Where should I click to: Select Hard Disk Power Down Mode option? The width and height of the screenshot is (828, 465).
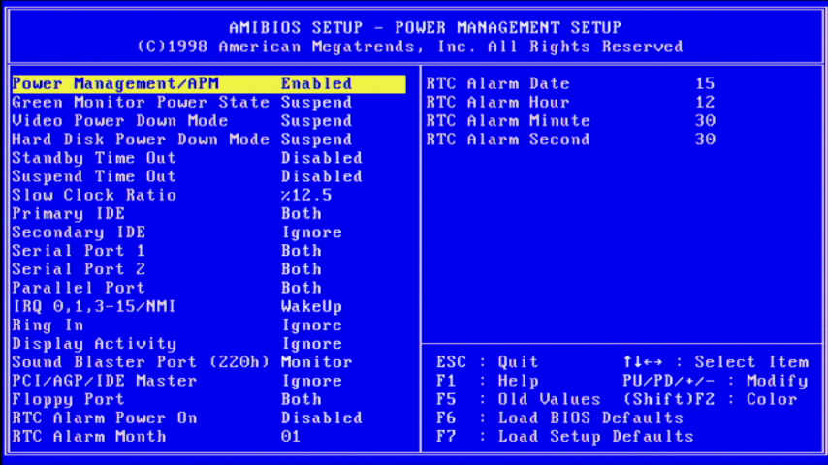[141, 139]
